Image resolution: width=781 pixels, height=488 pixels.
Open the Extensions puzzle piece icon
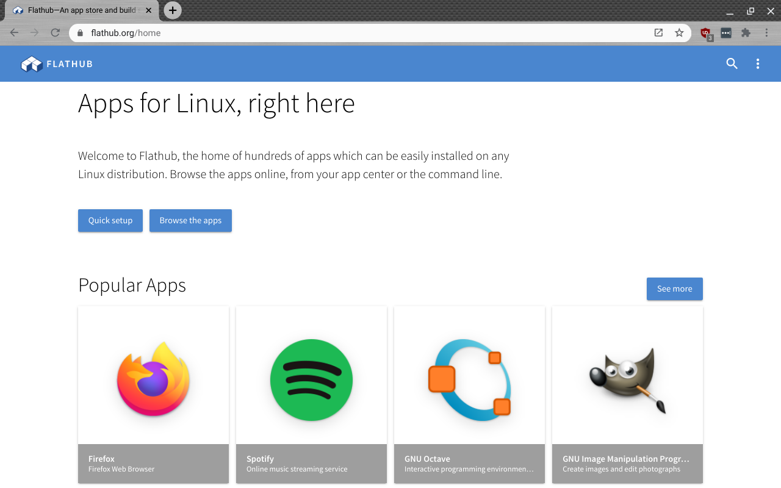tap(746, 33)
